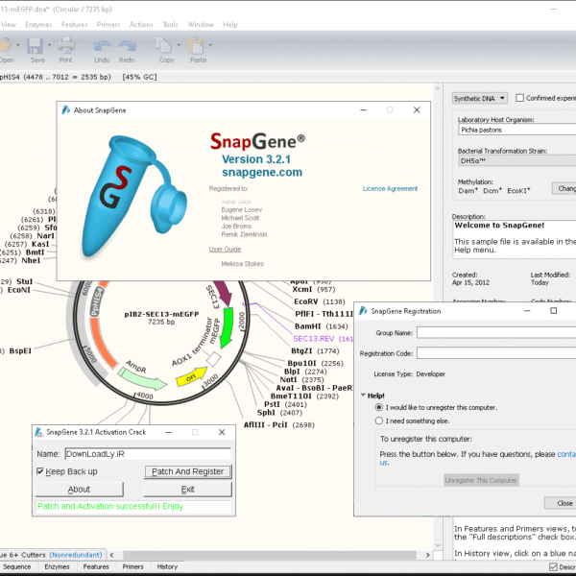Open the Enzymes menu

[38, 25]
